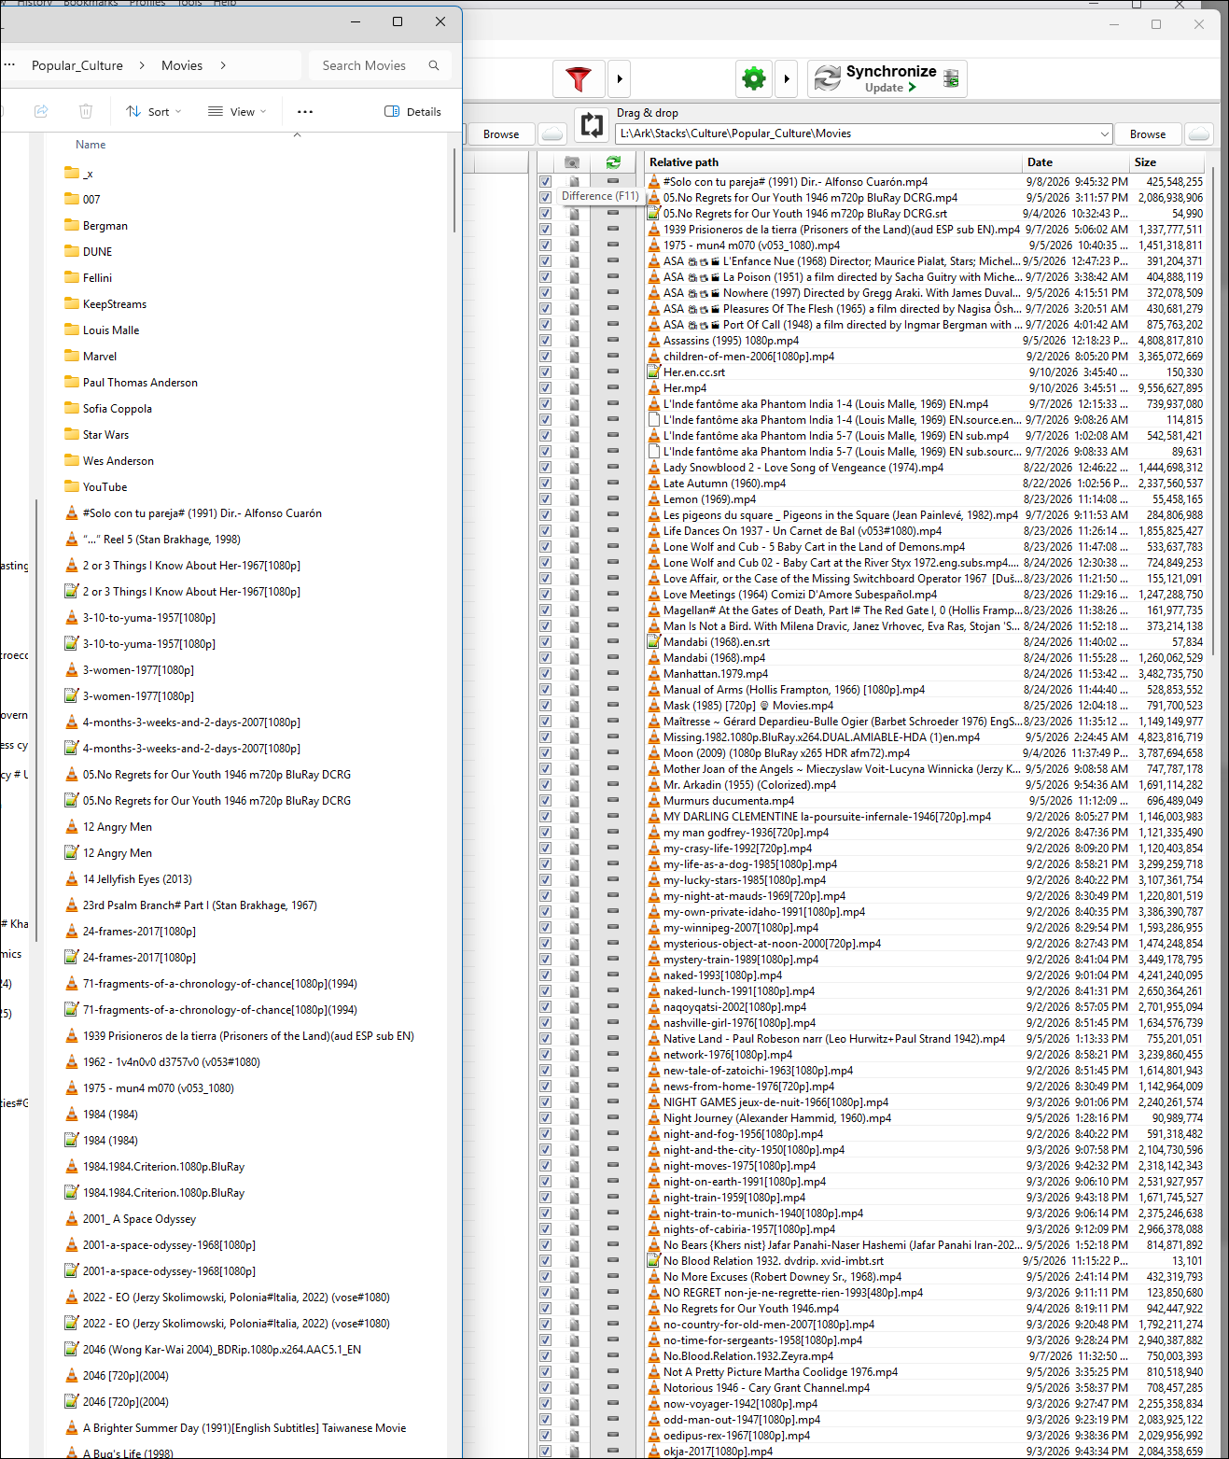
Task: Open the View dropdown in Explorer
Action: [237, 112]
